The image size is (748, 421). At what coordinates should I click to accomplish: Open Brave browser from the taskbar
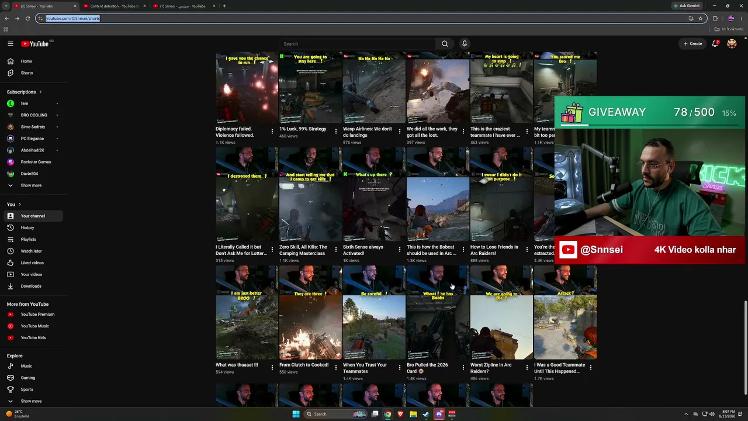[400, 414]
